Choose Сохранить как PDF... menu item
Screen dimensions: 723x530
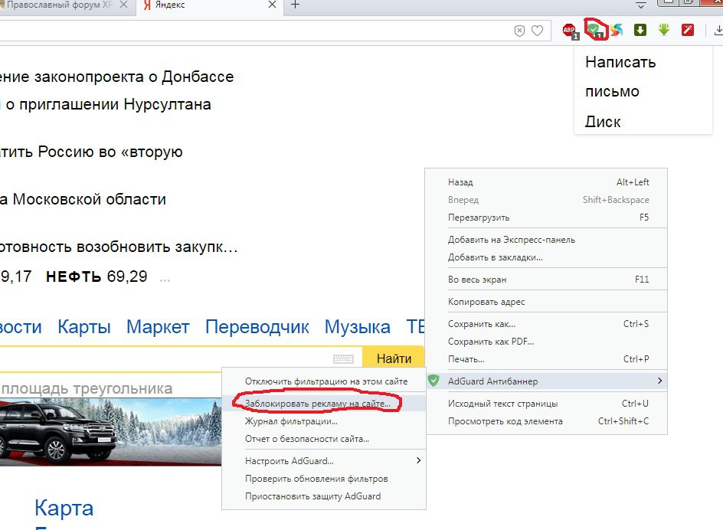(548, 342)
